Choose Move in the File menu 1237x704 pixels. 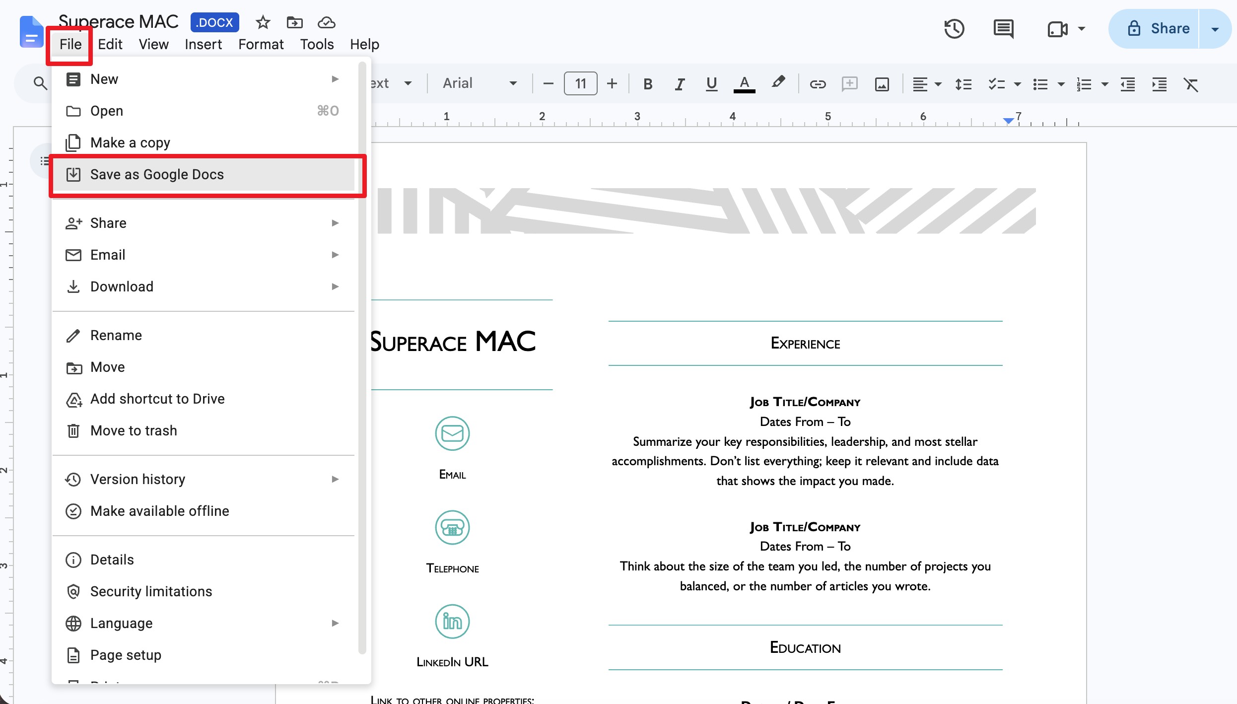[204, 367]
